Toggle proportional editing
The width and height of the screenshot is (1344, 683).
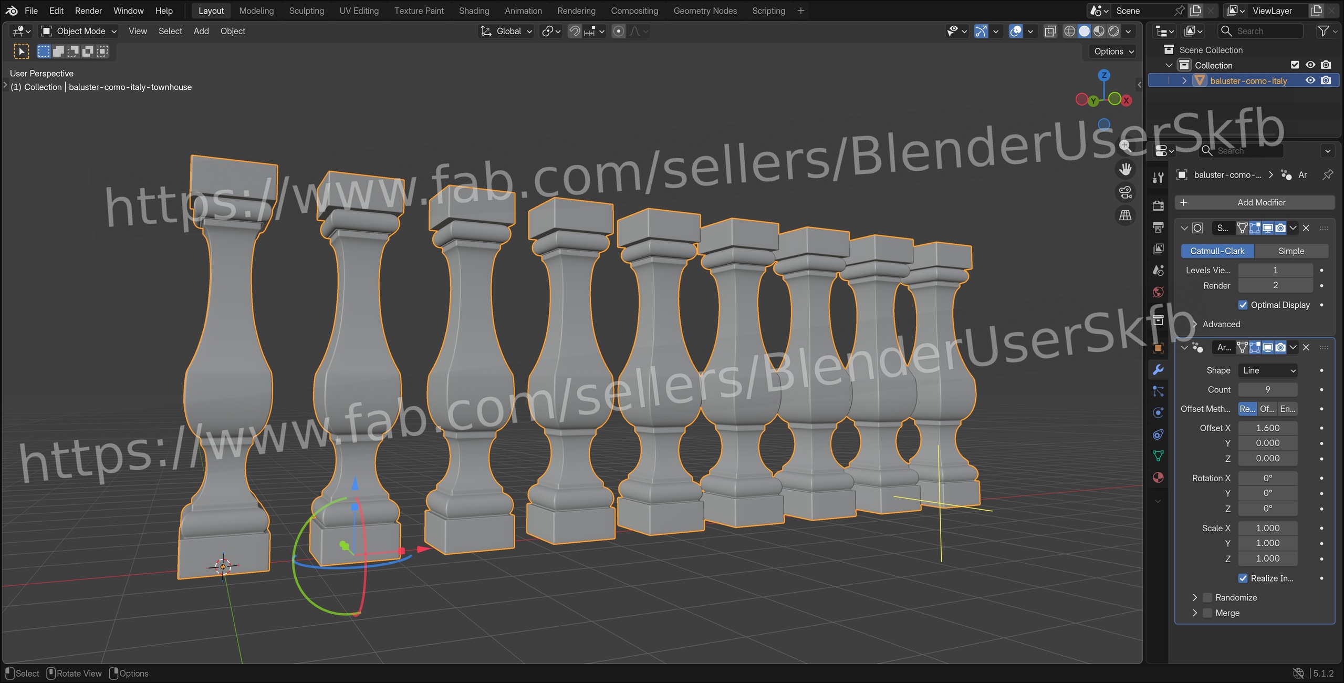[x=619, y=31]
